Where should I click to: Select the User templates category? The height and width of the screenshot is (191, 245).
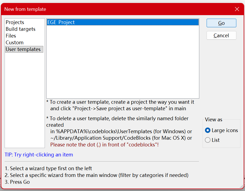click(x=23, y=49)
